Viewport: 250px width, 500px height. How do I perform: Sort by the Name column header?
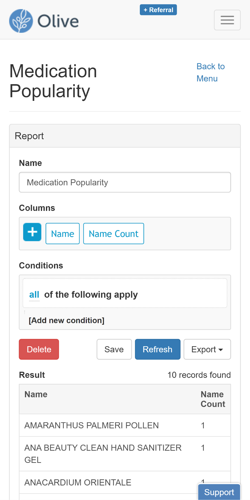[x=36, y=394]
